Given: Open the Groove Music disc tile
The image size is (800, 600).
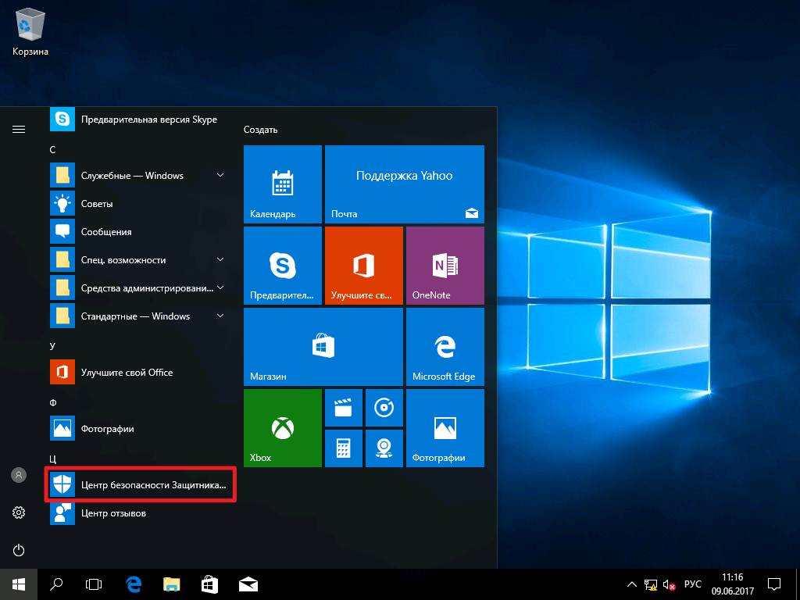Looking at the screenshot, I should [384, 407].
